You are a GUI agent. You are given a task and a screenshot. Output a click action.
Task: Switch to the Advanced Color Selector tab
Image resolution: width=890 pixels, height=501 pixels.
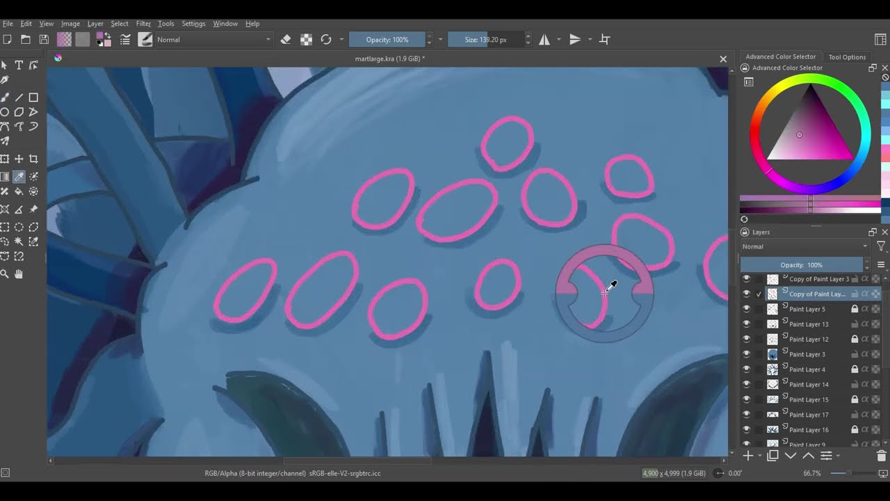point(780,57)
